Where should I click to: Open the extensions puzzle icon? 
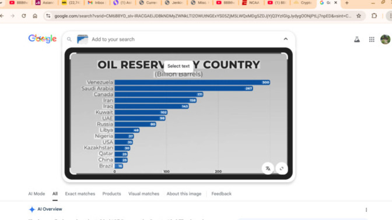point(374,16)
